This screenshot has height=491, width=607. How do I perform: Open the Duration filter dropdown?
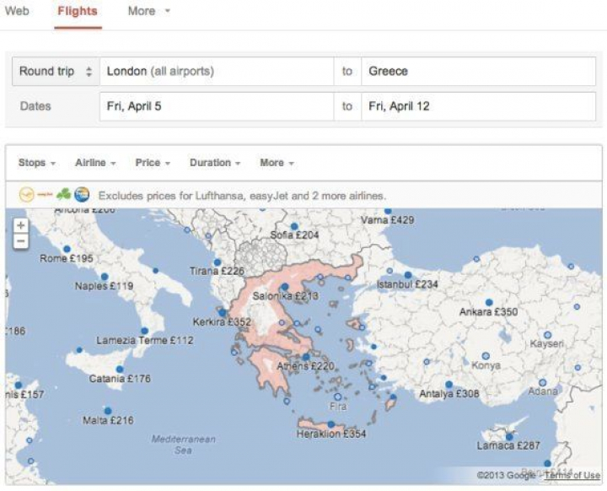[x=214, y=163]
